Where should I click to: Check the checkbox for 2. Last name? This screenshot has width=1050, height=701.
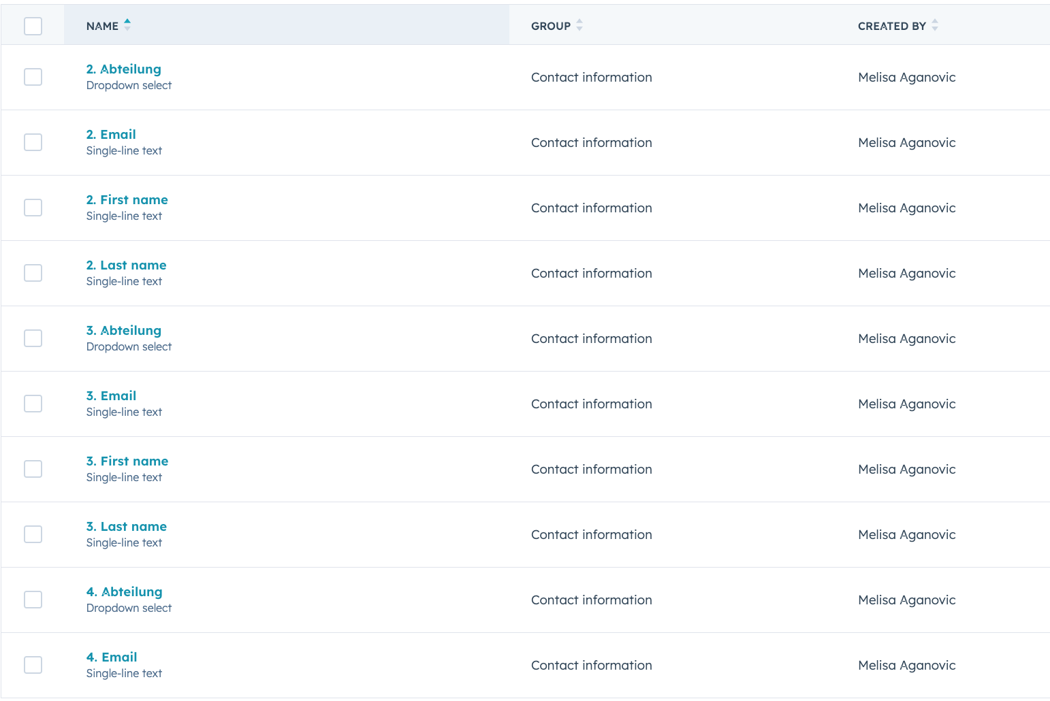coord(33,273)
